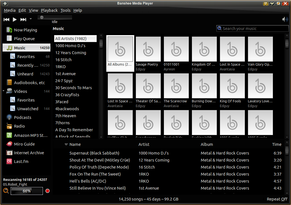Stop the library rescan
This screenshot has width=291, height=205.
(x=47, y=191)
